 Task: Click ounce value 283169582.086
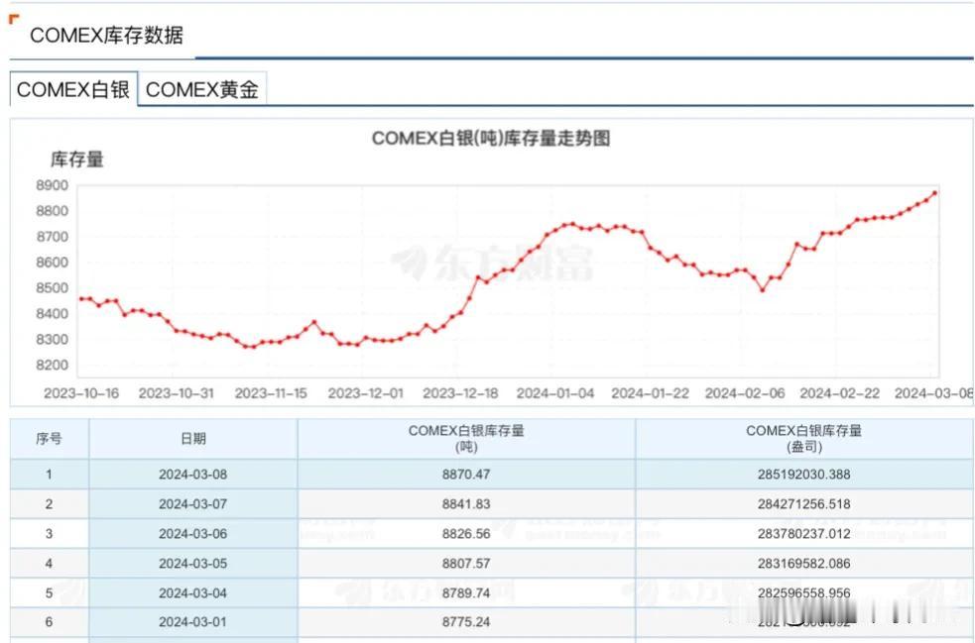point(804,564)
